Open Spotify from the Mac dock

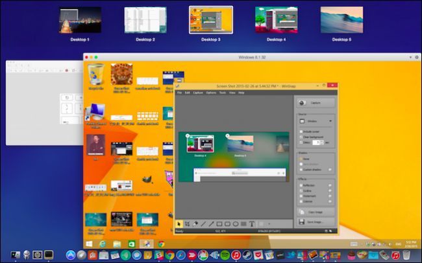(x=225, y=255)
